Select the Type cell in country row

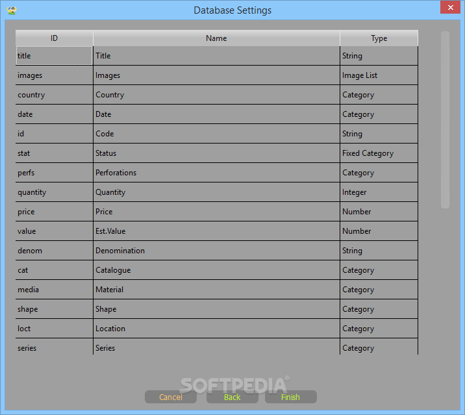point(379,95)
